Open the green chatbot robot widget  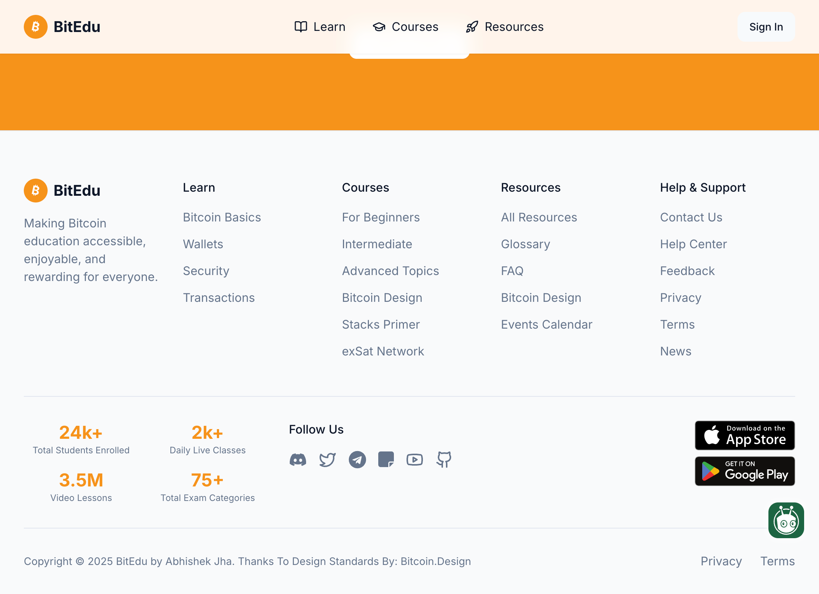tap(786, 520)
